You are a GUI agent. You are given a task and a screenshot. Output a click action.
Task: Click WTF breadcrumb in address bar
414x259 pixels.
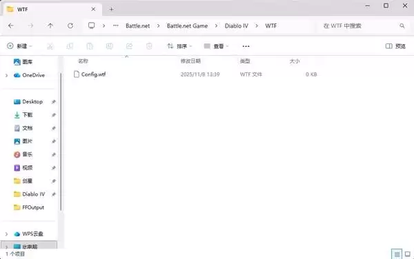[271, 25]
